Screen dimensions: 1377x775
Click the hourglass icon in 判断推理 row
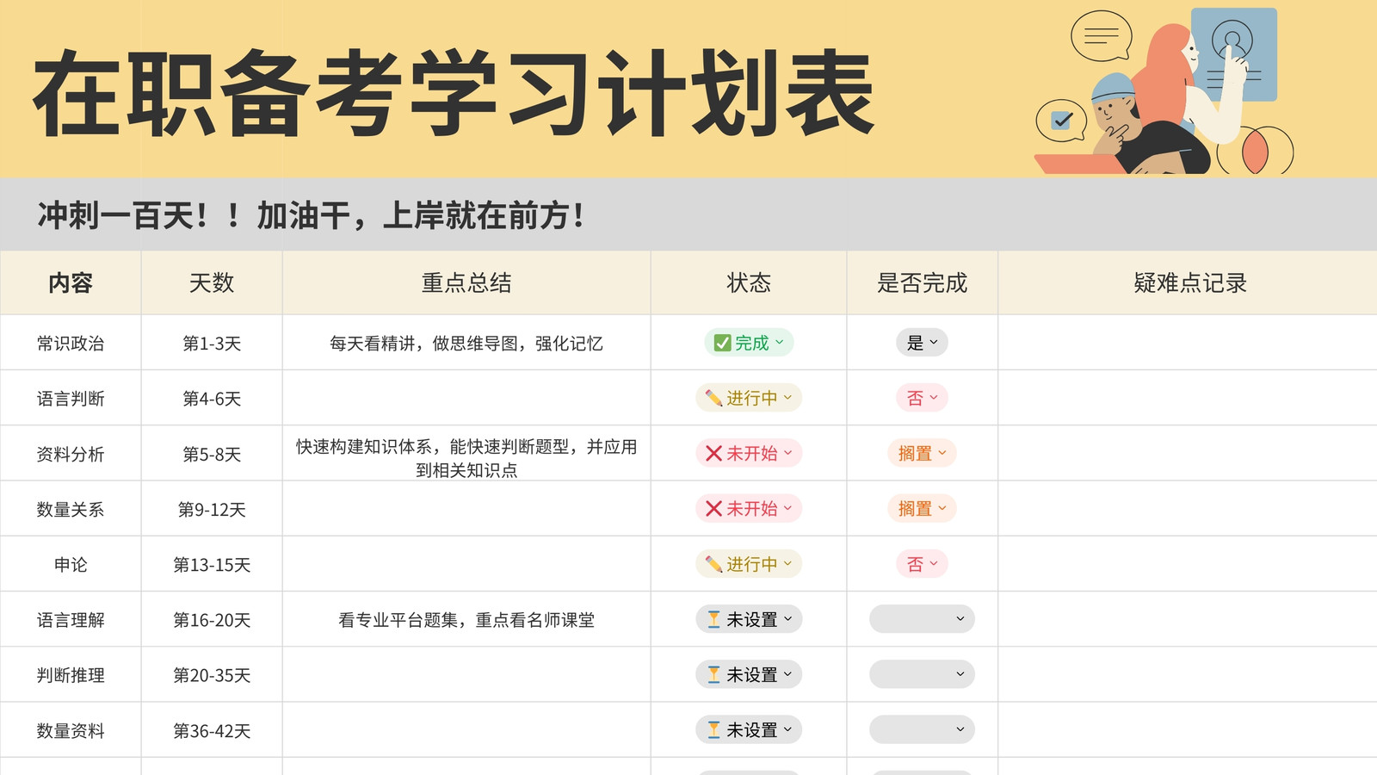point(713,674)
